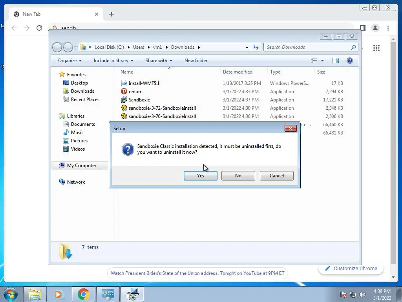Open My Computer in navigation pane
The height and width of the screenshot is (302, 402).
(82, 166)
